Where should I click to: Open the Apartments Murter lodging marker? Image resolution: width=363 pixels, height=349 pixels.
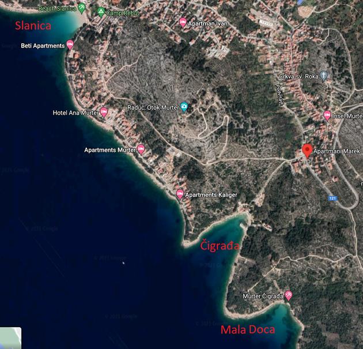point(141,149)
